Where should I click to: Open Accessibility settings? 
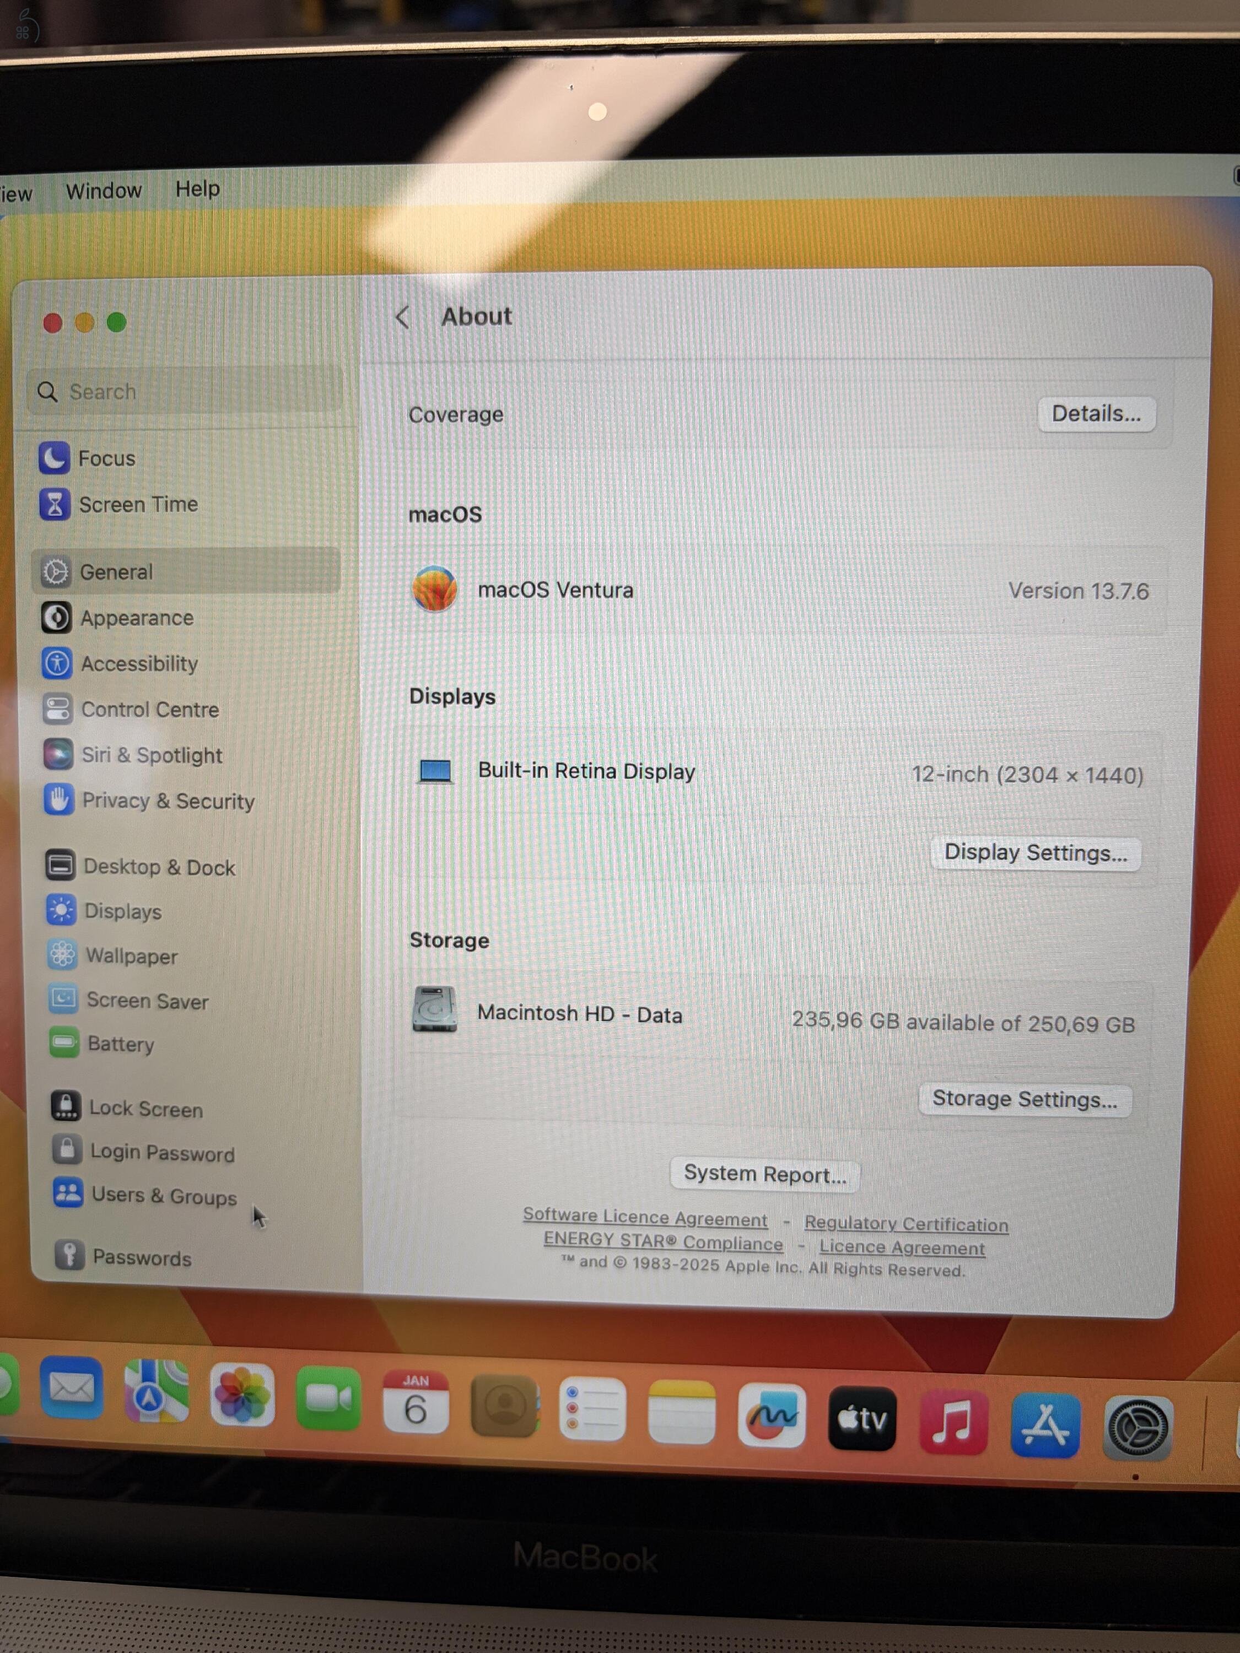(x=140, y=663)
